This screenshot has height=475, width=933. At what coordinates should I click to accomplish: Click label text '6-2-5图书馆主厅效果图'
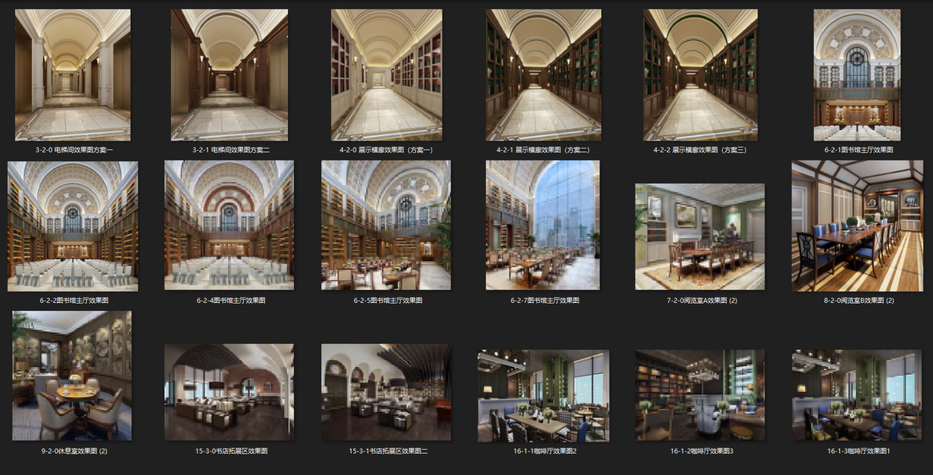pyautogui.click(x=388, y=301)
